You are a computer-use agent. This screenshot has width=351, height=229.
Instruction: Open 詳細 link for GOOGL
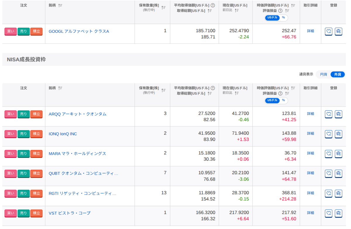tap(310, 31)
